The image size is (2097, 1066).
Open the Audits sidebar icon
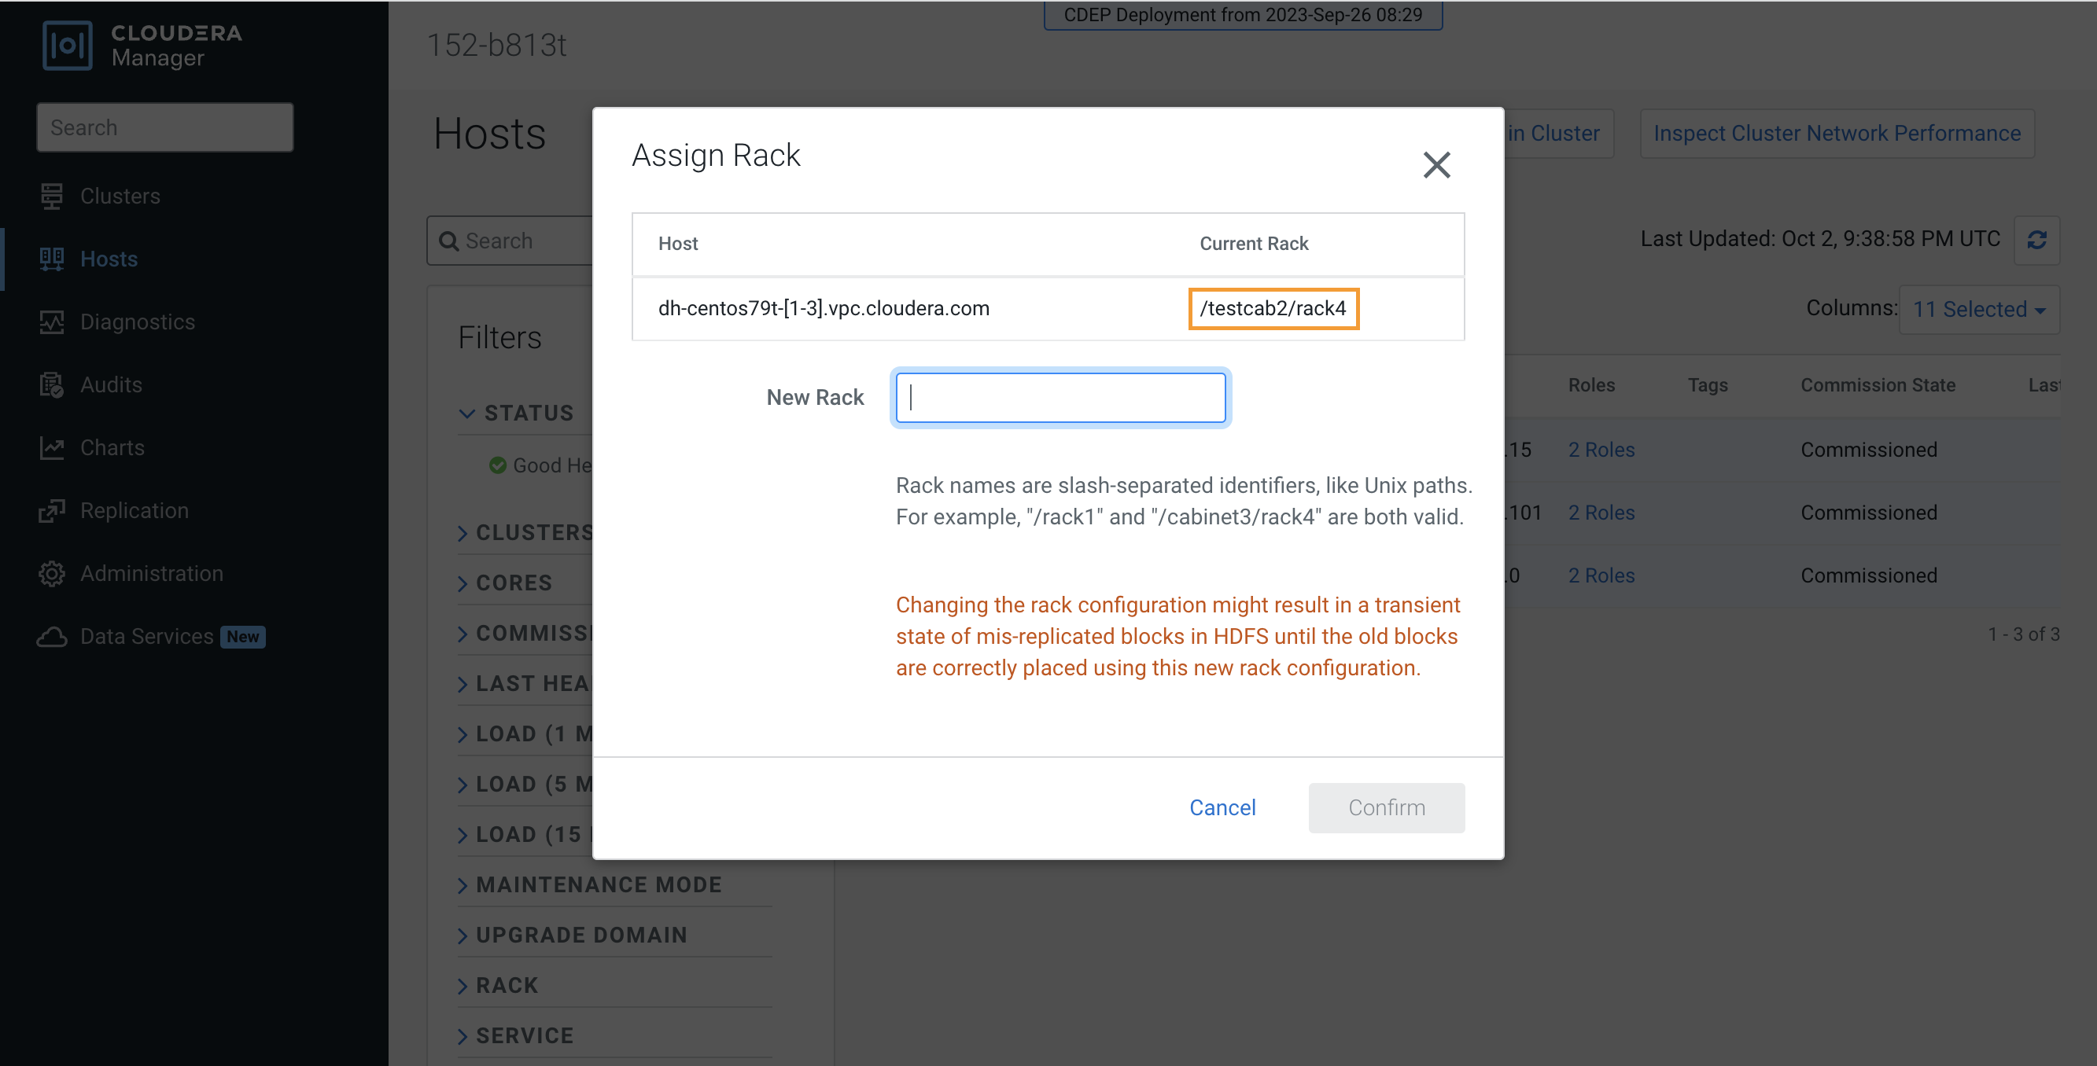click(52, 385)
